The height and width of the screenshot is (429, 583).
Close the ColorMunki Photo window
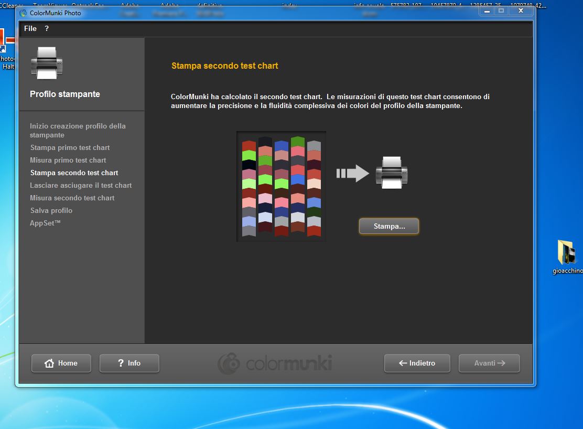521,11
